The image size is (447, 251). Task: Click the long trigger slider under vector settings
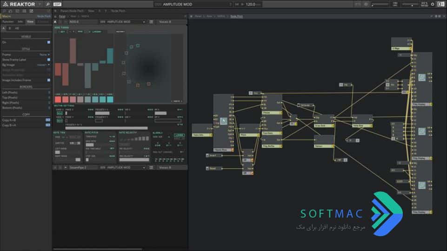point(107,128)
